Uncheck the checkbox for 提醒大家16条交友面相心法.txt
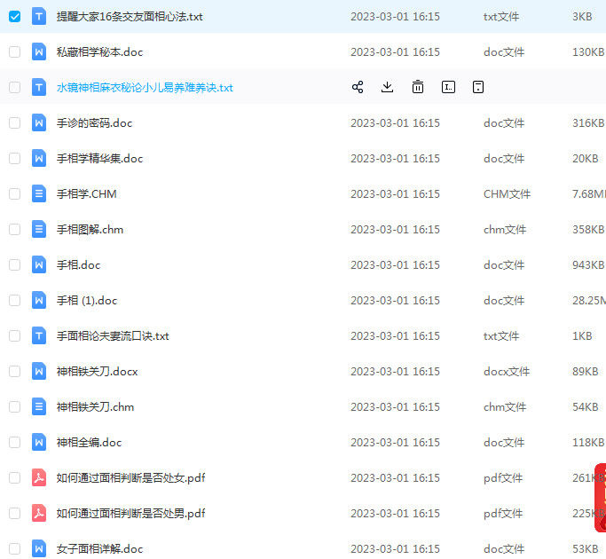Image resolution: width=606 pixels, height=559 pixels. tap(14, 16)
